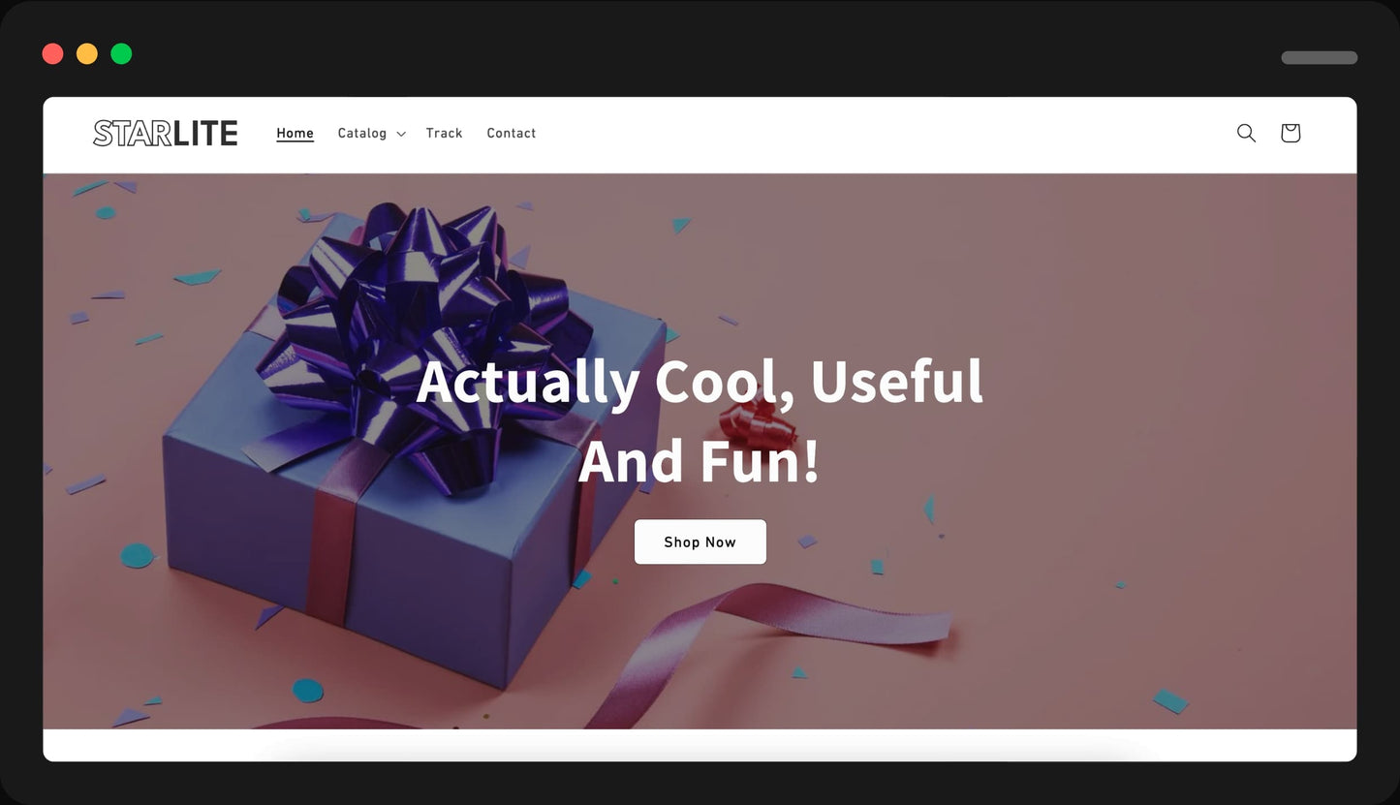Click the gray pill in the title bar
This screenshot has height=805, width=1400.
[x=1320, y=57]
